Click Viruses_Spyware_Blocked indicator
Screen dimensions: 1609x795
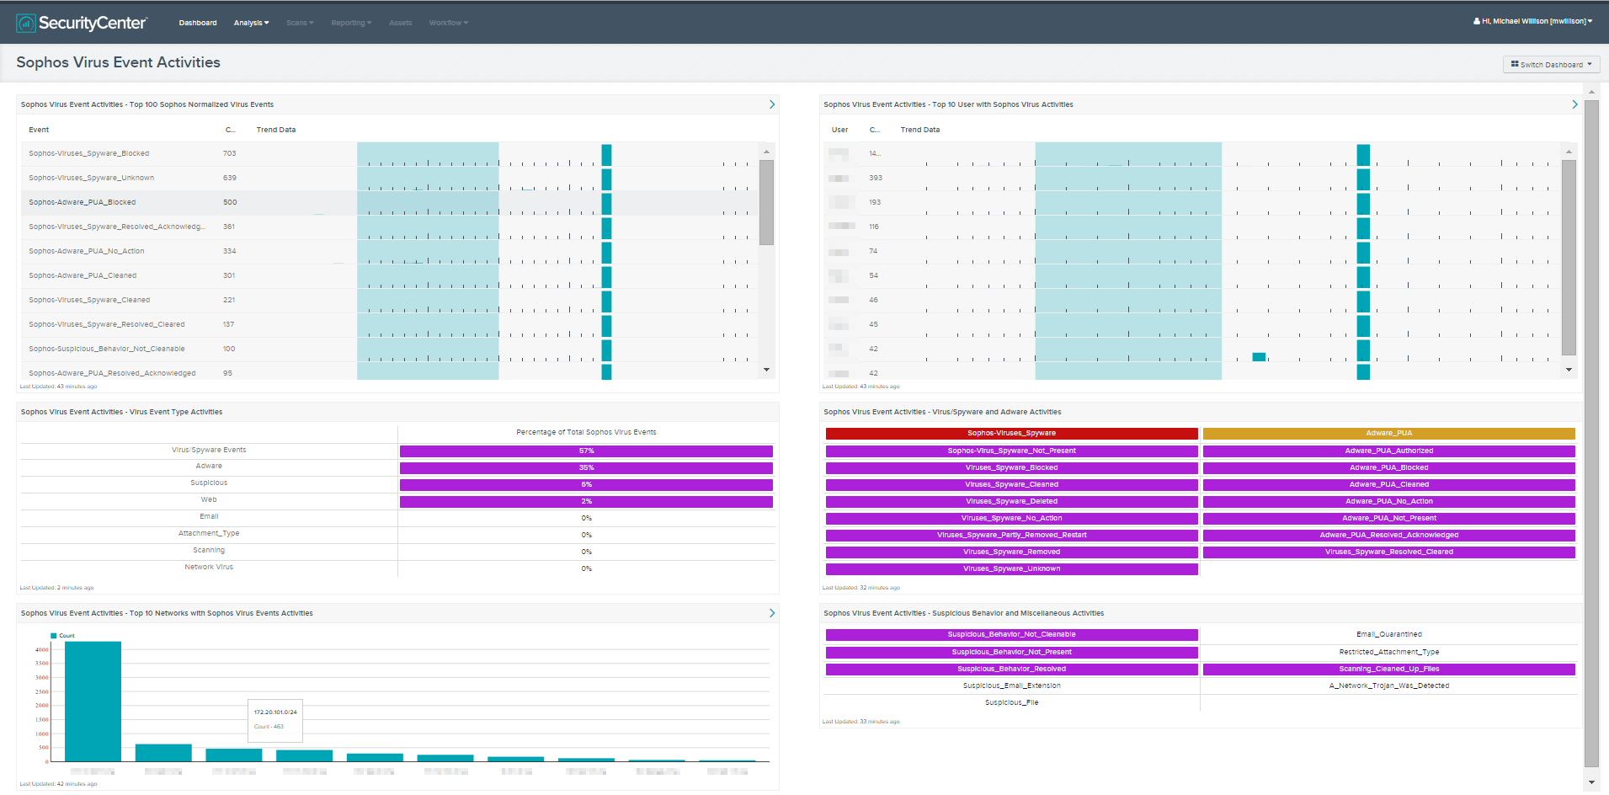pyautogui.click(x=1011, y=468)
